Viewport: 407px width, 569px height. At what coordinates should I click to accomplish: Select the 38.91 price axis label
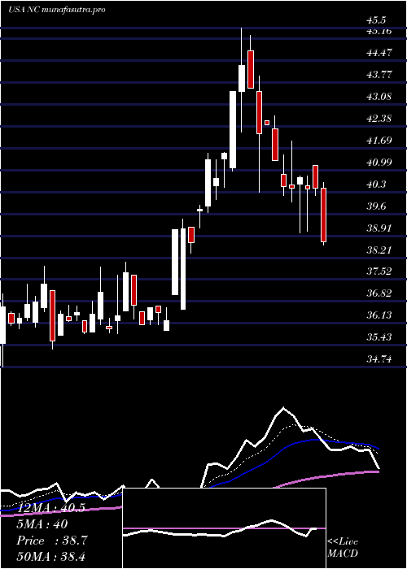[379, 228]
